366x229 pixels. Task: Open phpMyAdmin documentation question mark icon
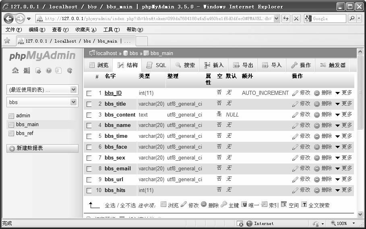49,70
